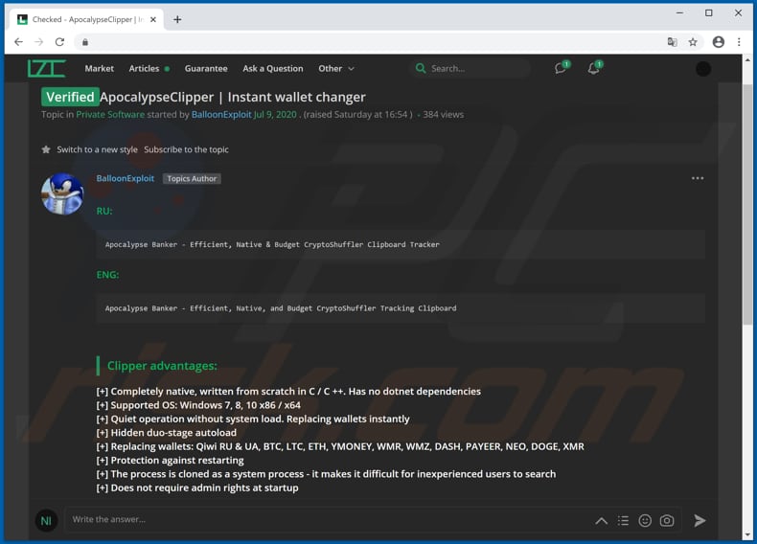Open BalloonExploit link in topic header

(x=221, y=114)
